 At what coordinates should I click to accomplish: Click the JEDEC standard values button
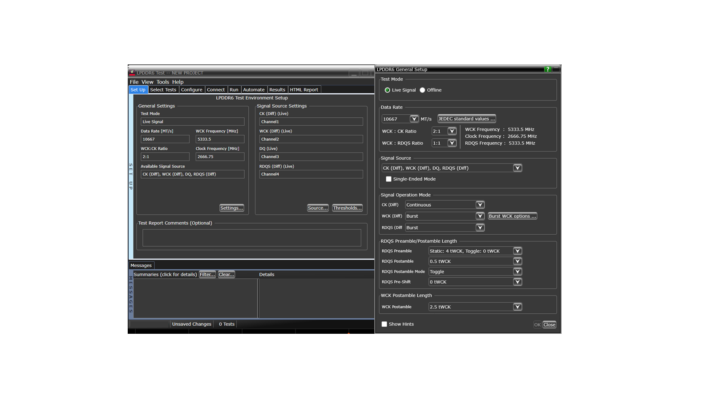click(x=466, y=119)
